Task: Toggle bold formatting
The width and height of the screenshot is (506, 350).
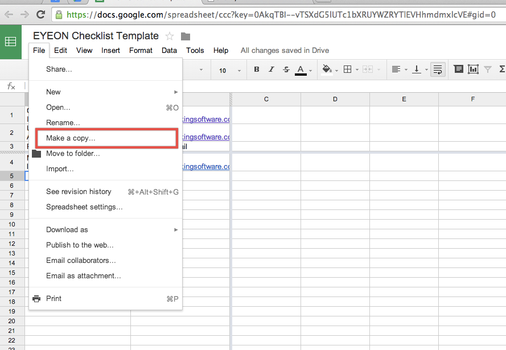Action: [x=257, y=69]
